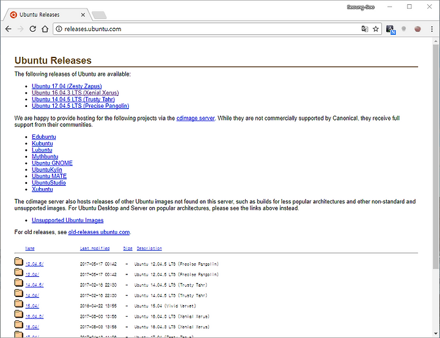Click the description text in the 14.04/ row

click(x=170, y=295)
